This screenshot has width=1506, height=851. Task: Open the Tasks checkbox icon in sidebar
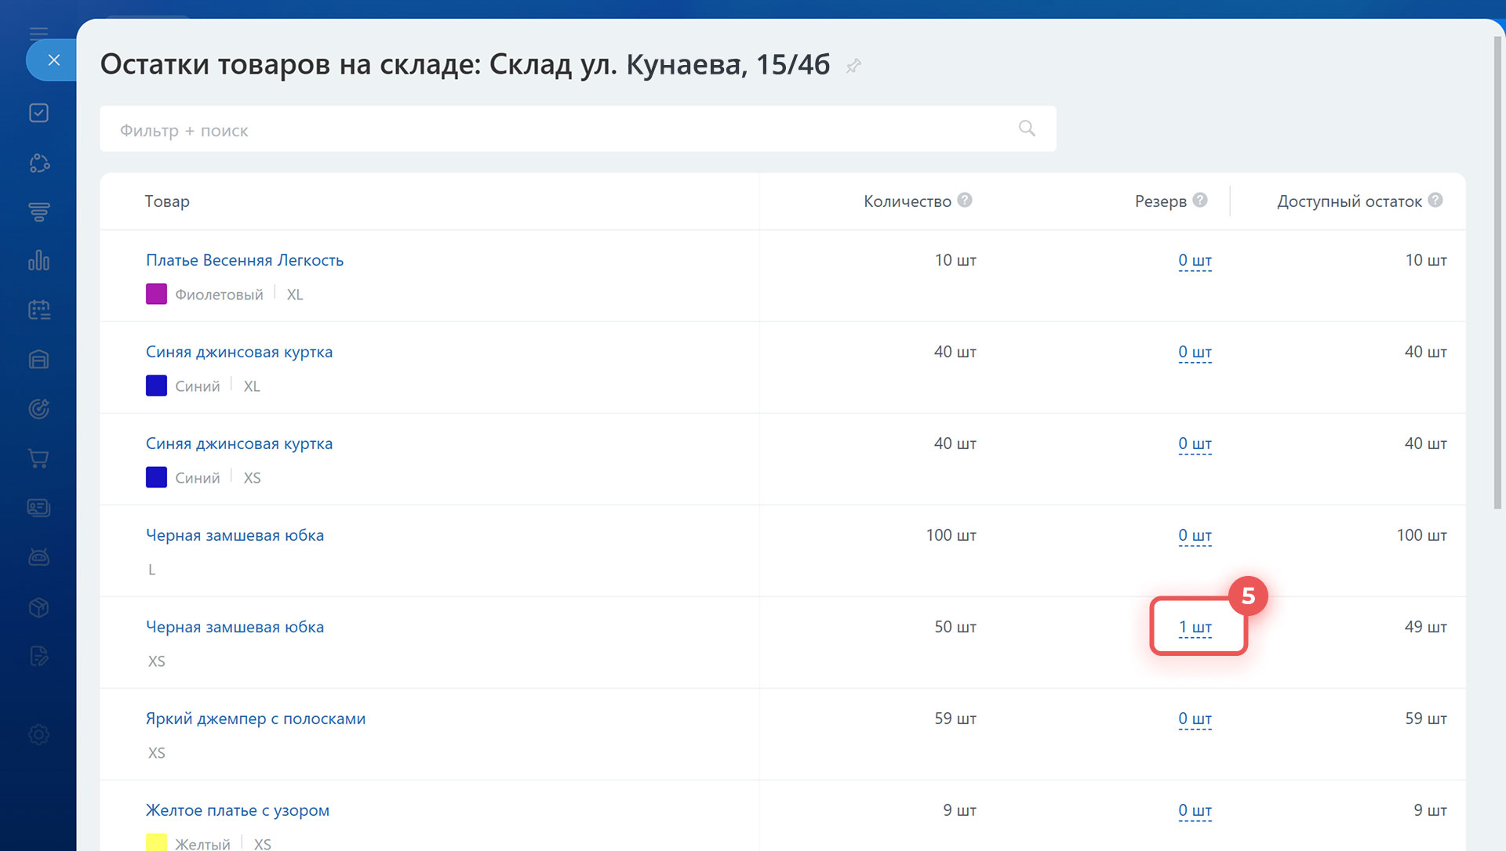[38, 113]
